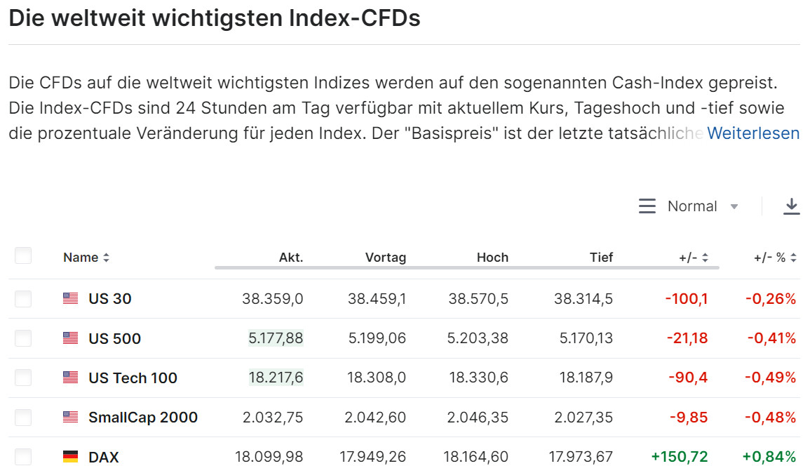This screenshot has width=810, height=473.
Task: Click the German flag beside DAX
Action: 70,457
